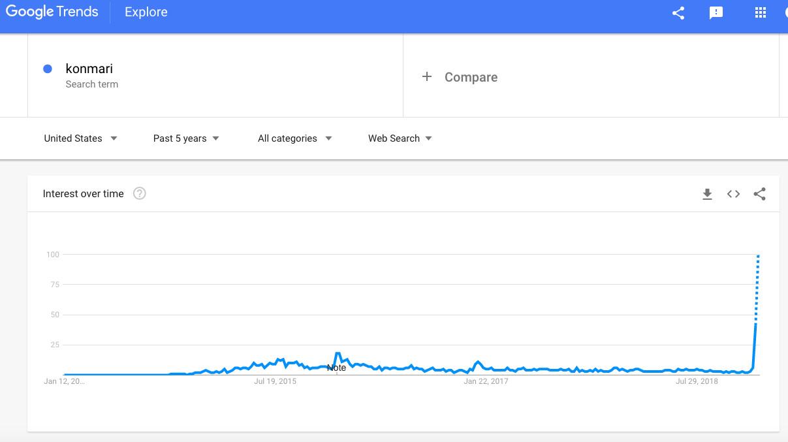The width and height of the screenshot is (788, 442).
Task: Click the embed code icon
Action: pos(733,194)
